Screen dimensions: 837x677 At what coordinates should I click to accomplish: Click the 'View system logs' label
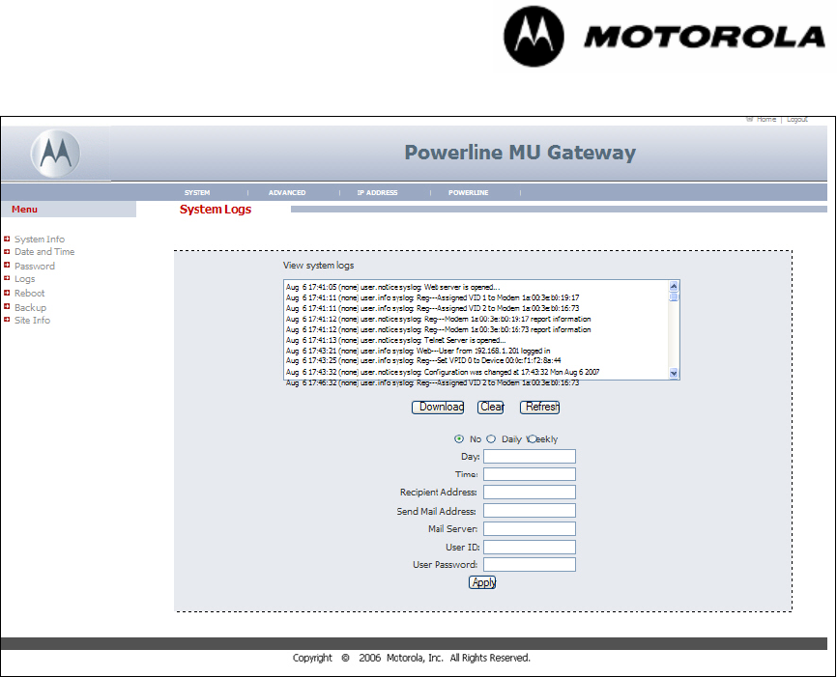click(318, 266)
